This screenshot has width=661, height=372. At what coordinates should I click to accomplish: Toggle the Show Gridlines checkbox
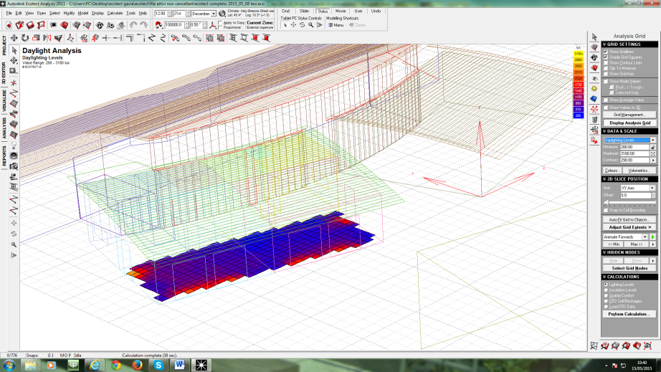coord(605,52)
